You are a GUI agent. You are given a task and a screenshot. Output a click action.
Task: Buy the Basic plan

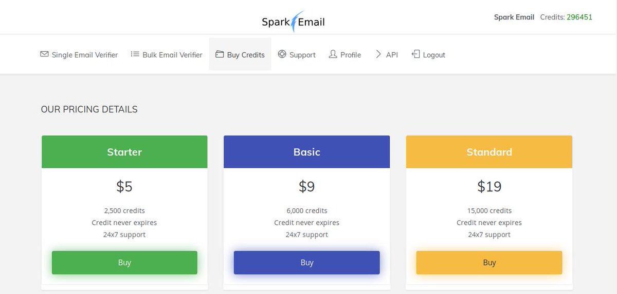click(307, 263)
